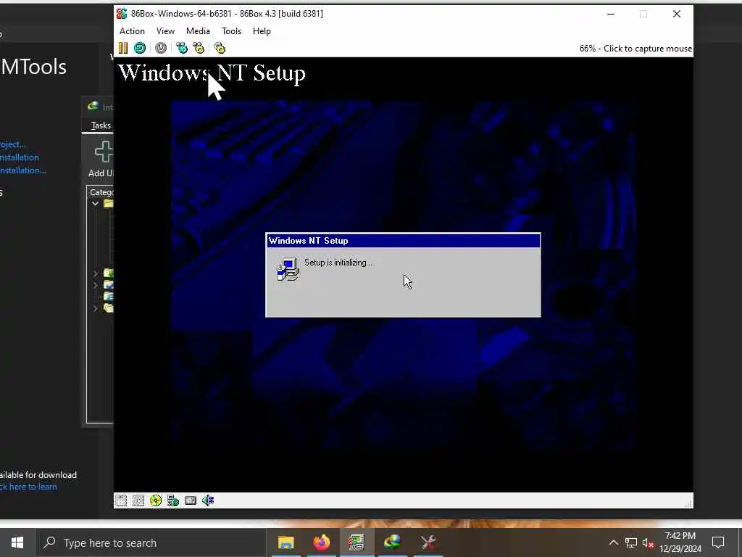Switch to the Tasks tab in the background window
This screenshot has height=557, width=742.
pyautogui.click(x=101, y=125)
